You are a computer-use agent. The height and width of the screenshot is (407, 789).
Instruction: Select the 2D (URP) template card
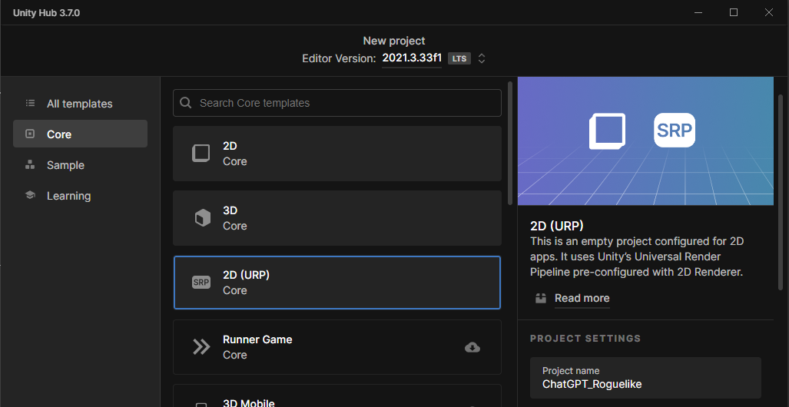click(337, 283)
